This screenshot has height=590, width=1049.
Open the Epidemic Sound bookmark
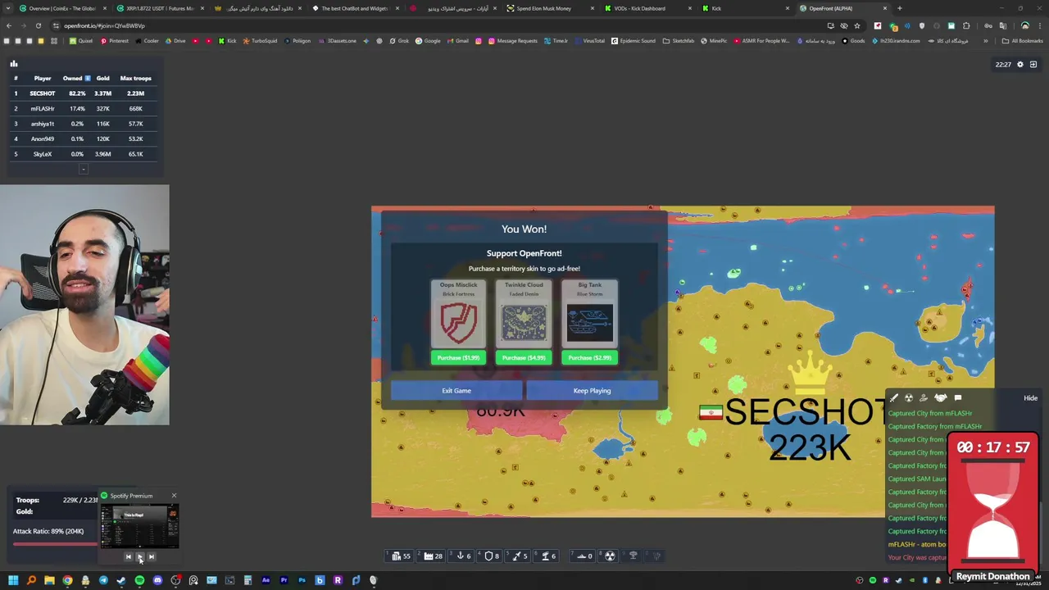(633, 41)
